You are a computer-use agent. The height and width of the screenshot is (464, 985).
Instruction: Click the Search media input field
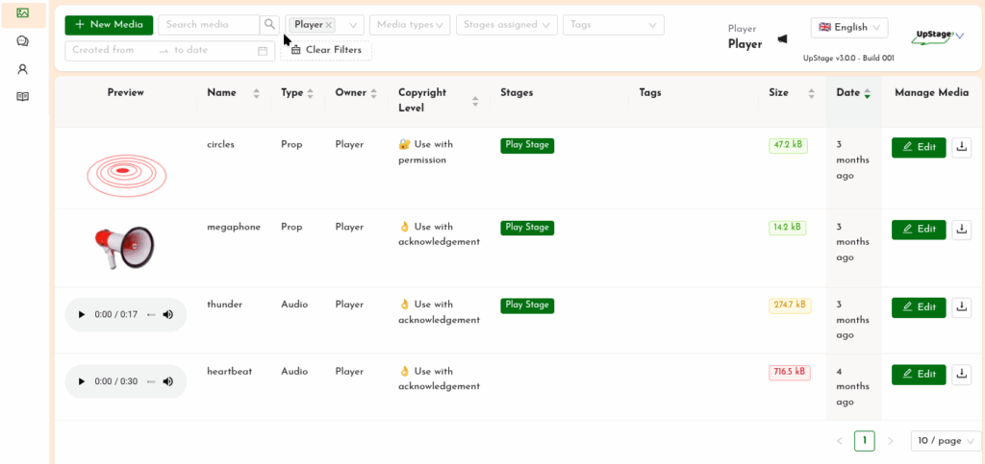pyautogui.click(x=209, y=25)
